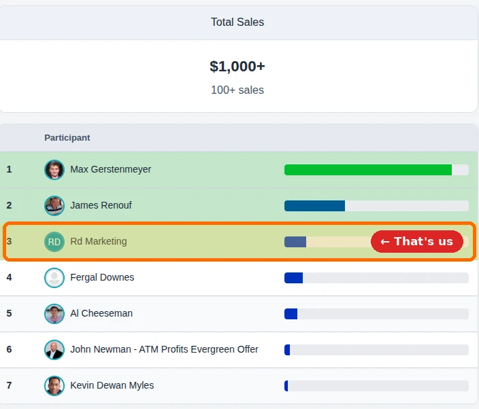Click the Total Sales heading
The height and width of the screenshot is (409, 479).
237,22
